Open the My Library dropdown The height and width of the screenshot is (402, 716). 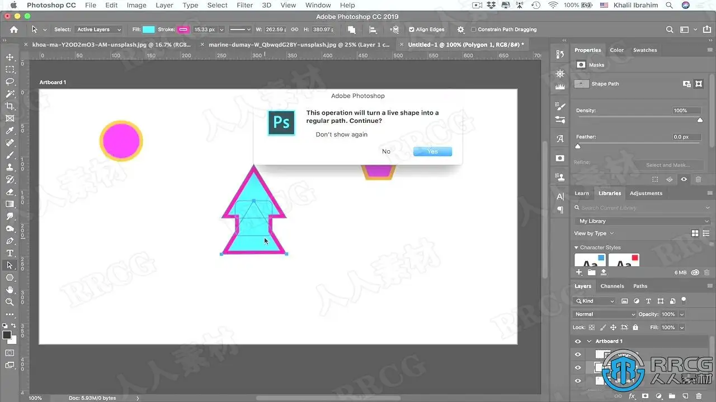[x=643, y=221]
